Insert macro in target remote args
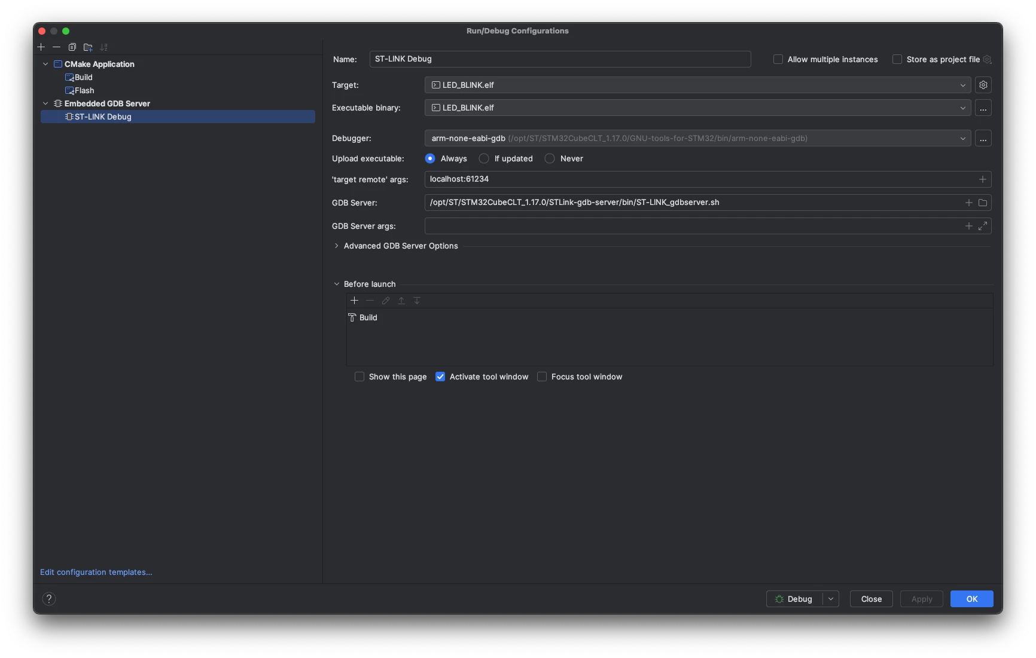Viewport: 1036px width, 658px height. 982,179
